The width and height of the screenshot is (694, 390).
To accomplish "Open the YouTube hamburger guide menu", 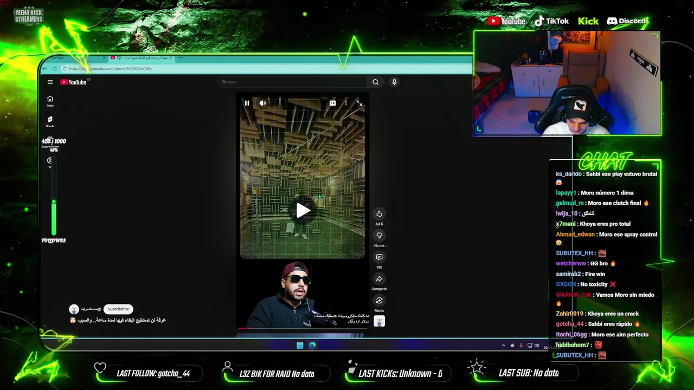I will (x=50, y=82).
